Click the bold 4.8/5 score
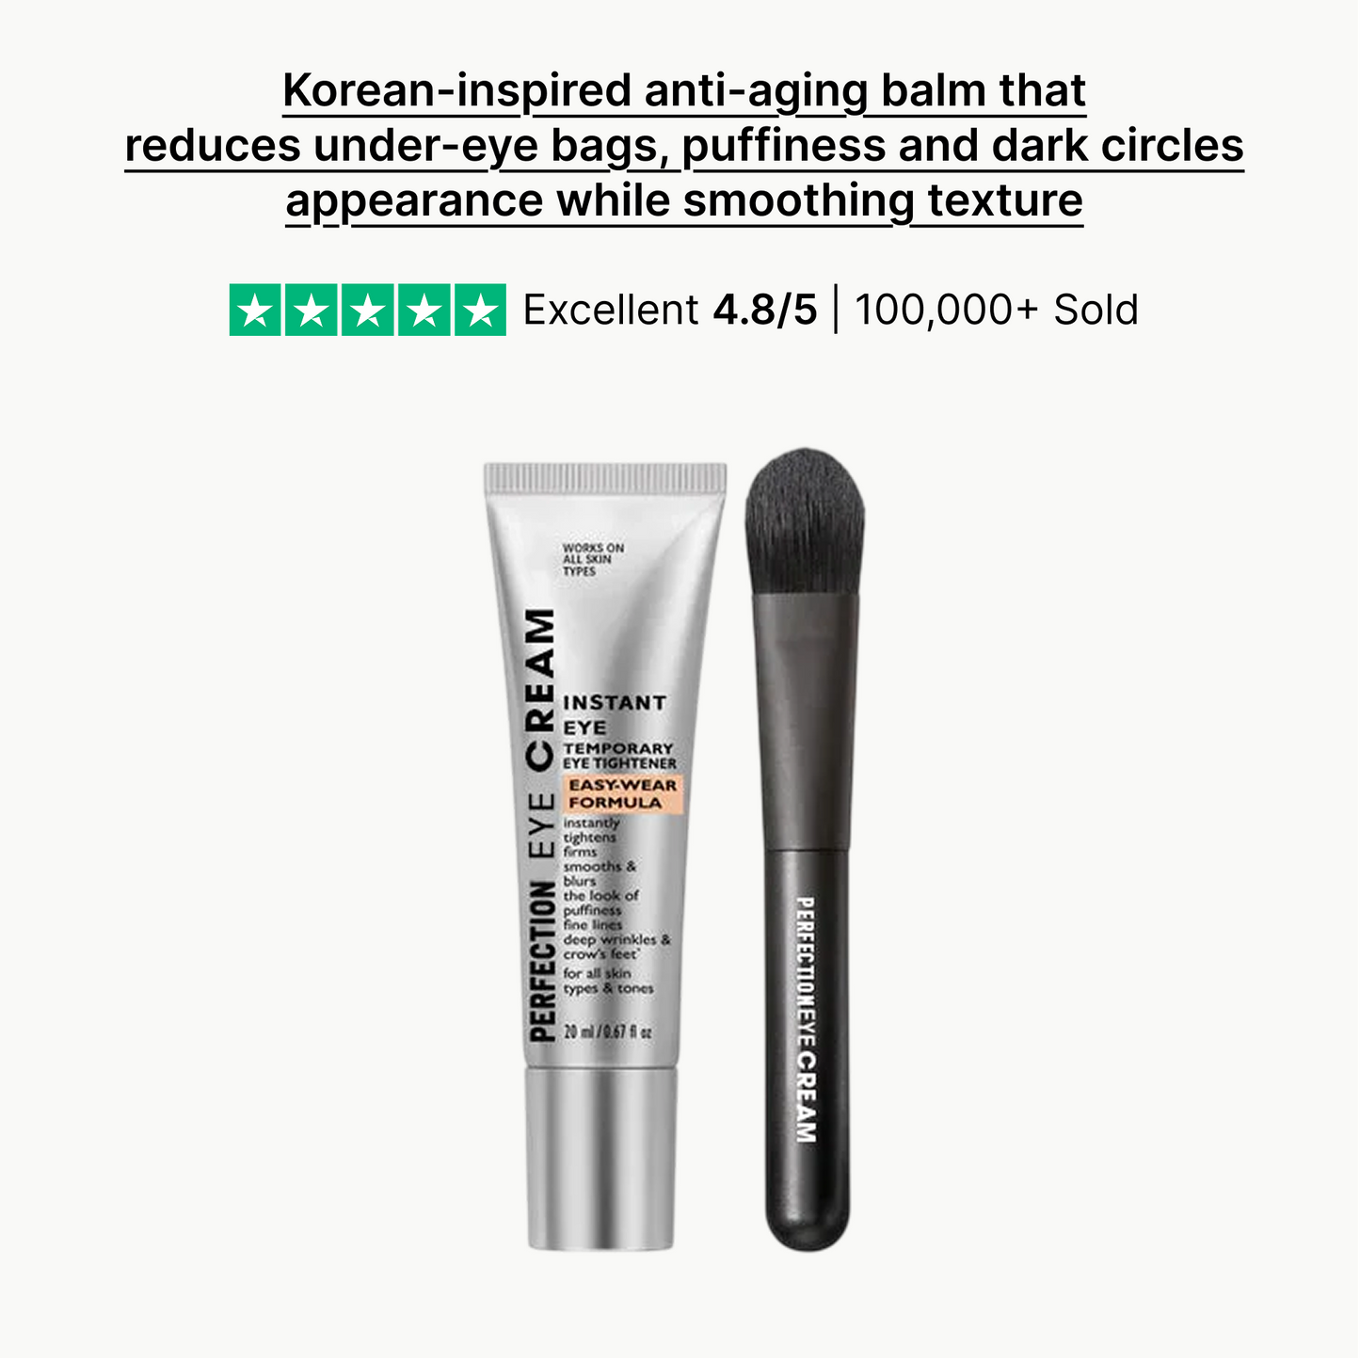This screenshot has height=1358, width=1360. click(x=765, y=310)
